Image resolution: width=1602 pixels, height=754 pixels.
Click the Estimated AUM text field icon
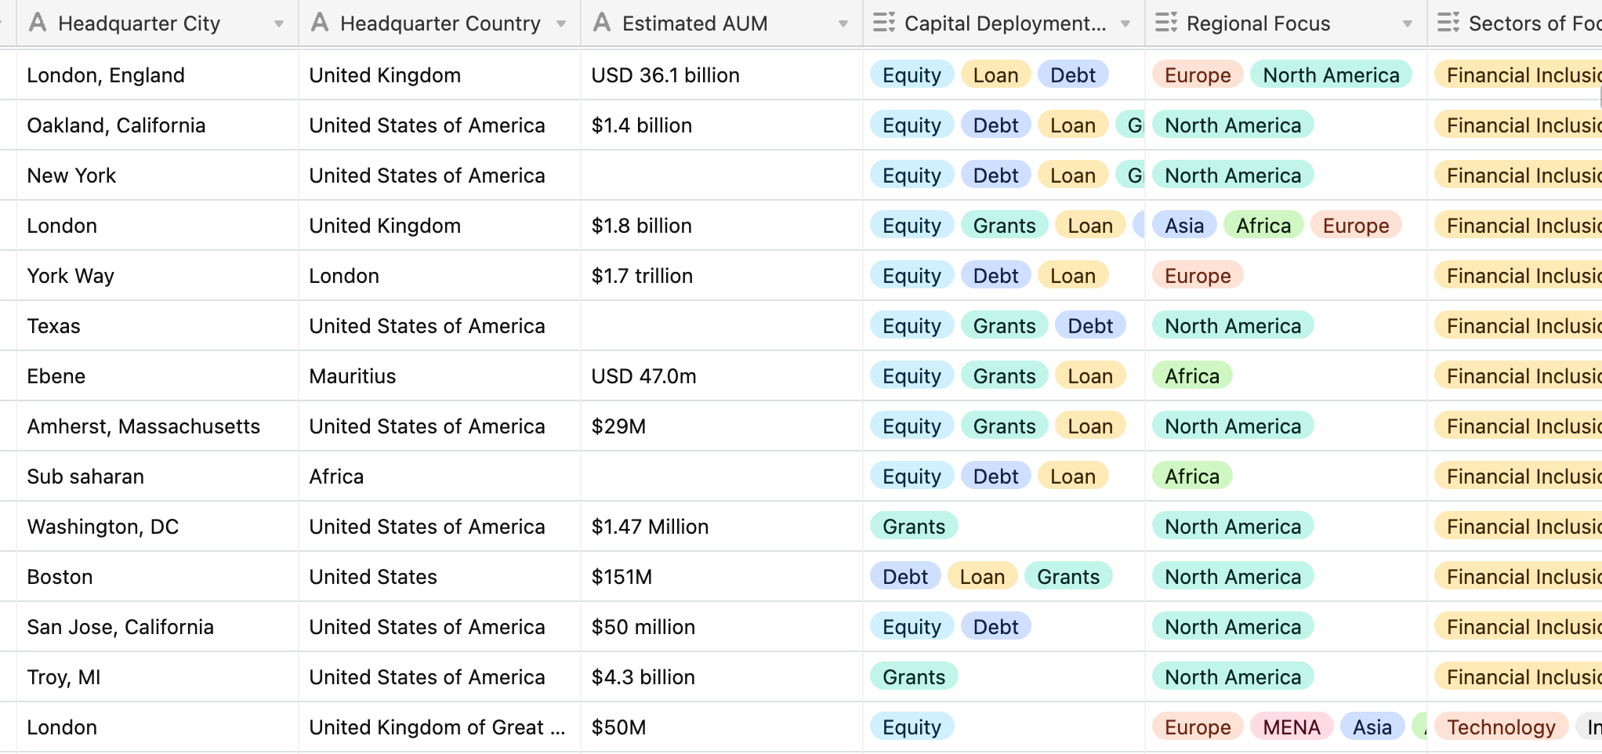pyautogui.click(x=602, y=23)
